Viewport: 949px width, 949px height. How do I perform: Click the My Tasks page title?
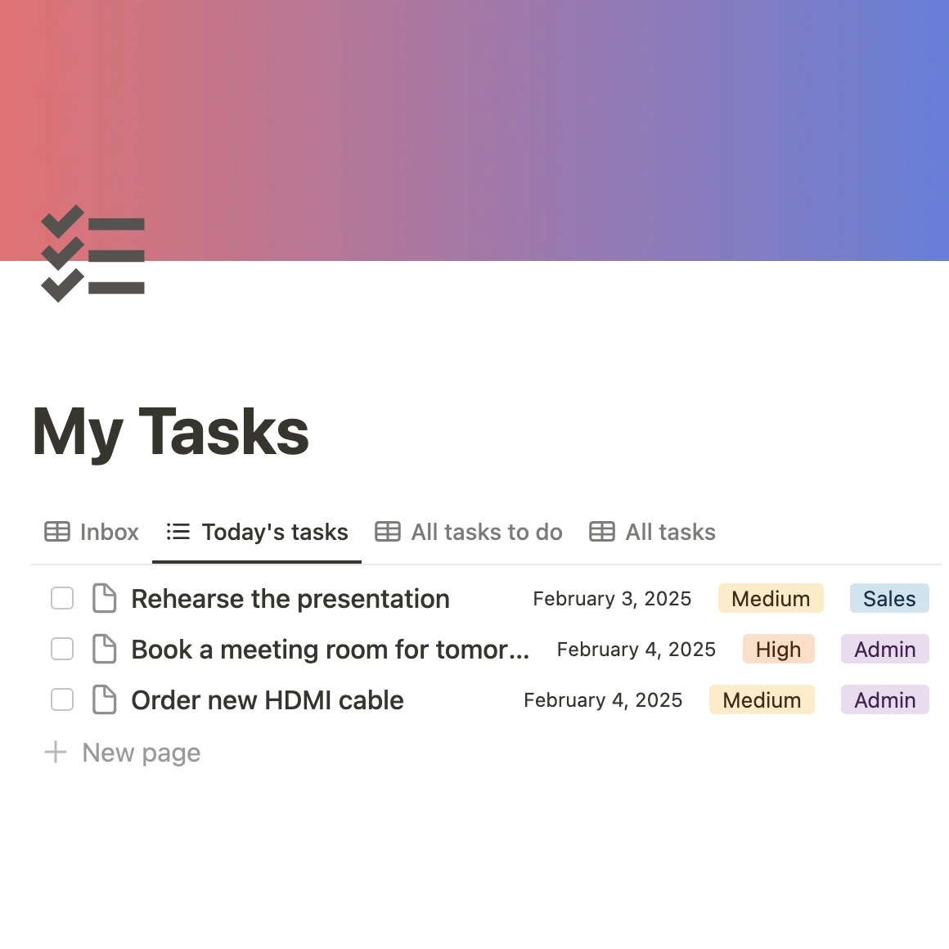pos(171,432)
